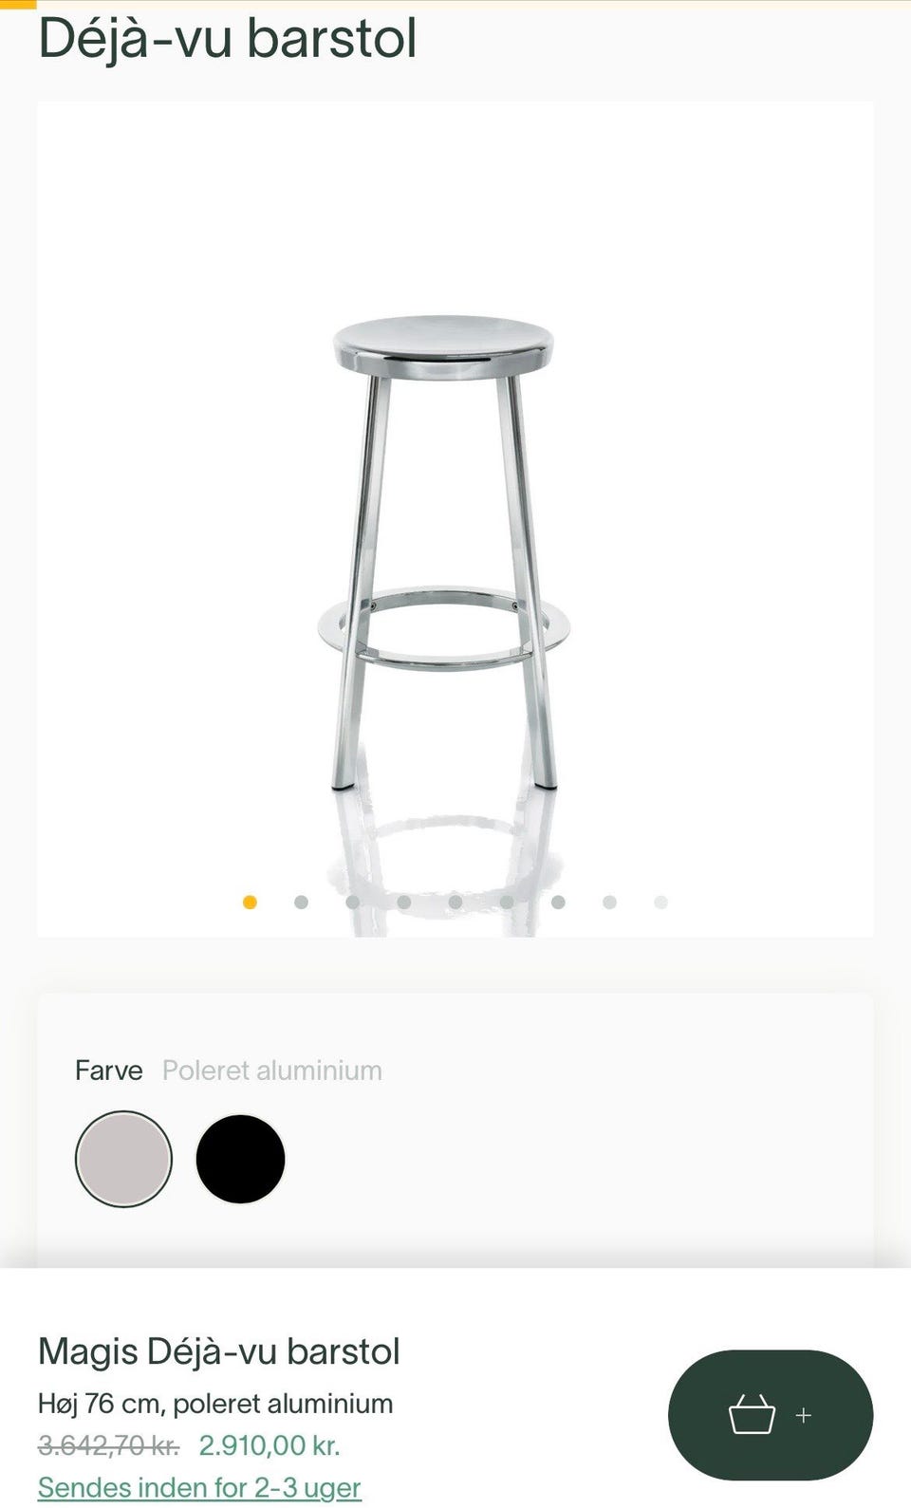Open the eighth carousel image dot

pos(609,903)
